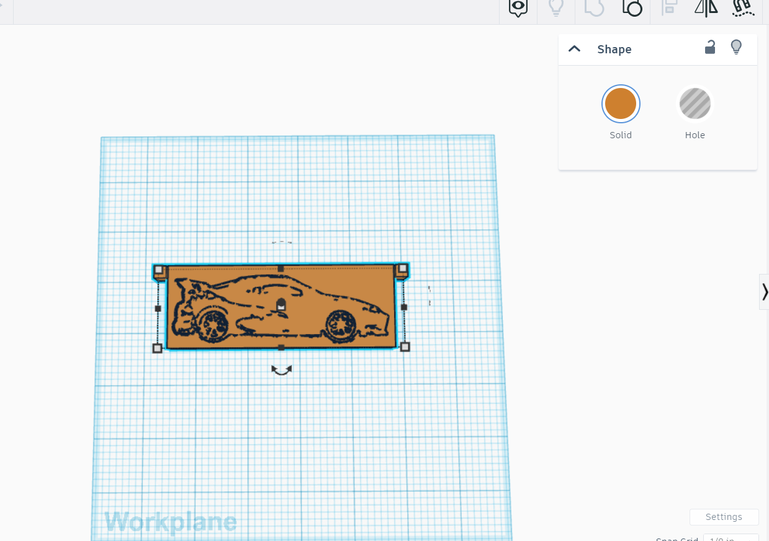Select the Ungroup tool
This screenshot has width=769, height=541.
tap(631, 7)
